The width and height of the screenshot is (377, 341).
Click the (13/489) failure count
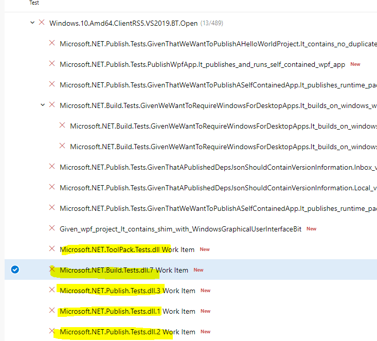pos(212,23)
